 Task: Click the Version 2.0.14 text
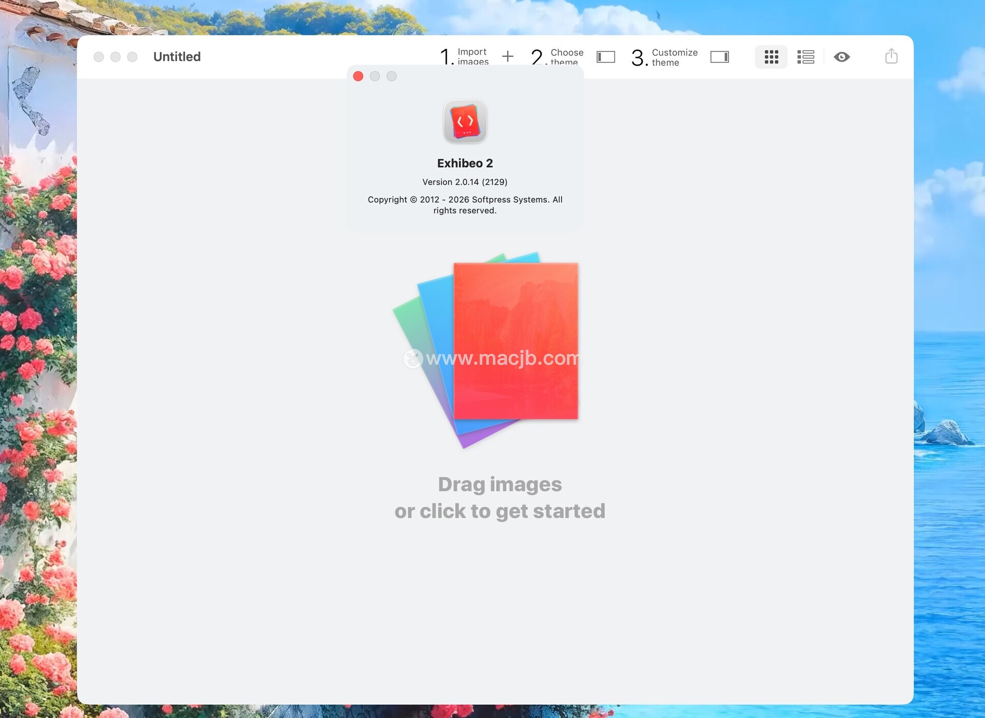pyautogui.click(x=465, y=182)
